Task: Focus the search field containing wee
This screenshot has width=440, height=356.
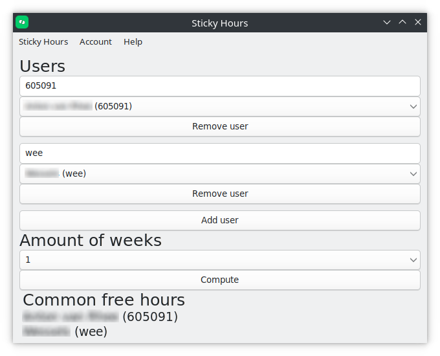Action: tap(220, 153)
